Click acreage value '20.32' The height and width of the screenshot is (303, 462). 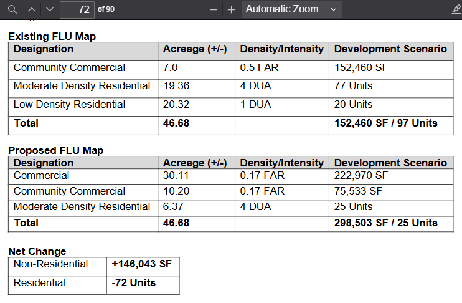click(x=176, y=105)
